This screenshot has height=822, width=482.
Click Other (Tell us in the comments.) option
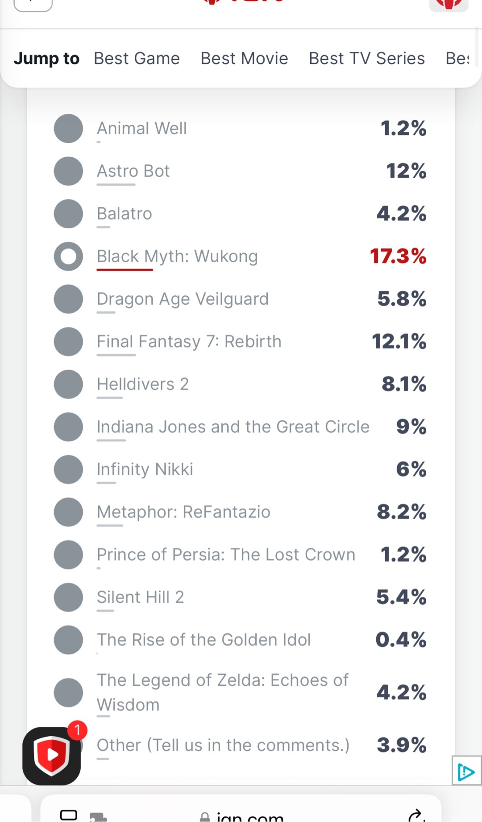[x=223, y=745]
